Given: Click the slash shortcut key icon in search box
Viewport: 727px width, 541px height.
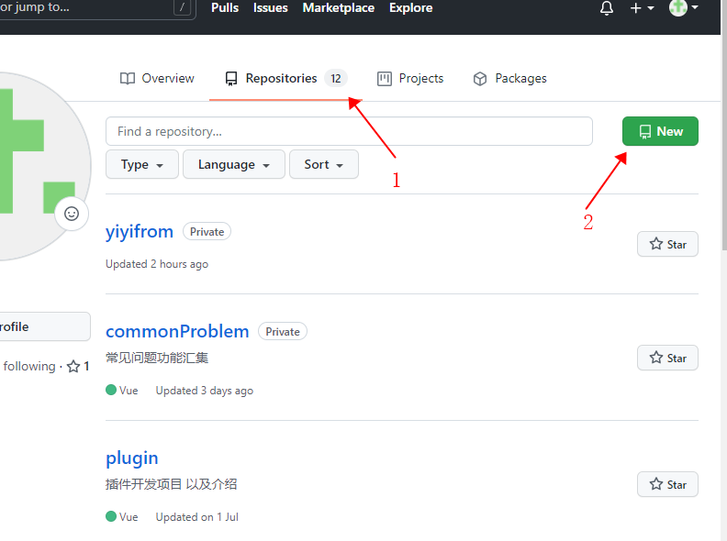Looking at the screenshot, I should [182, 7].
